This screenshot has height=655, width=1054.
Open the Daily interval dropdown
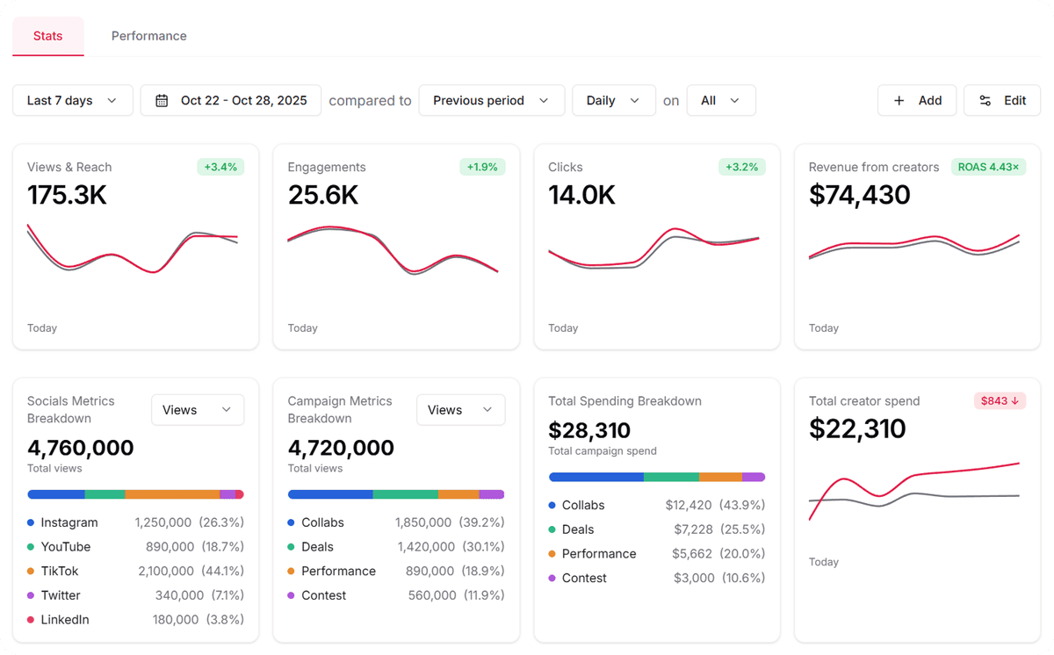[x=613, y=101]
